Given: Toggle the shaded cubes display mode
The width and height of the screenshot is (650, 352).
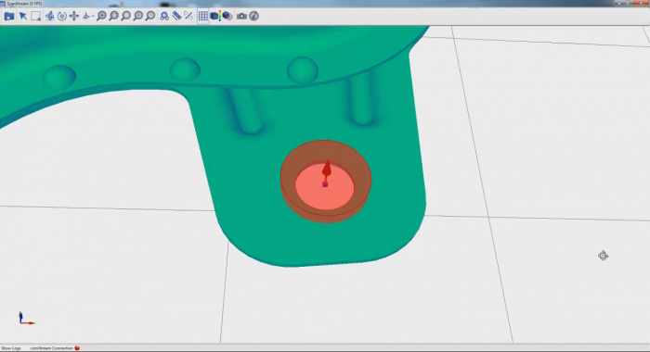Looking at the screenshot, I should tap(227, 16).
